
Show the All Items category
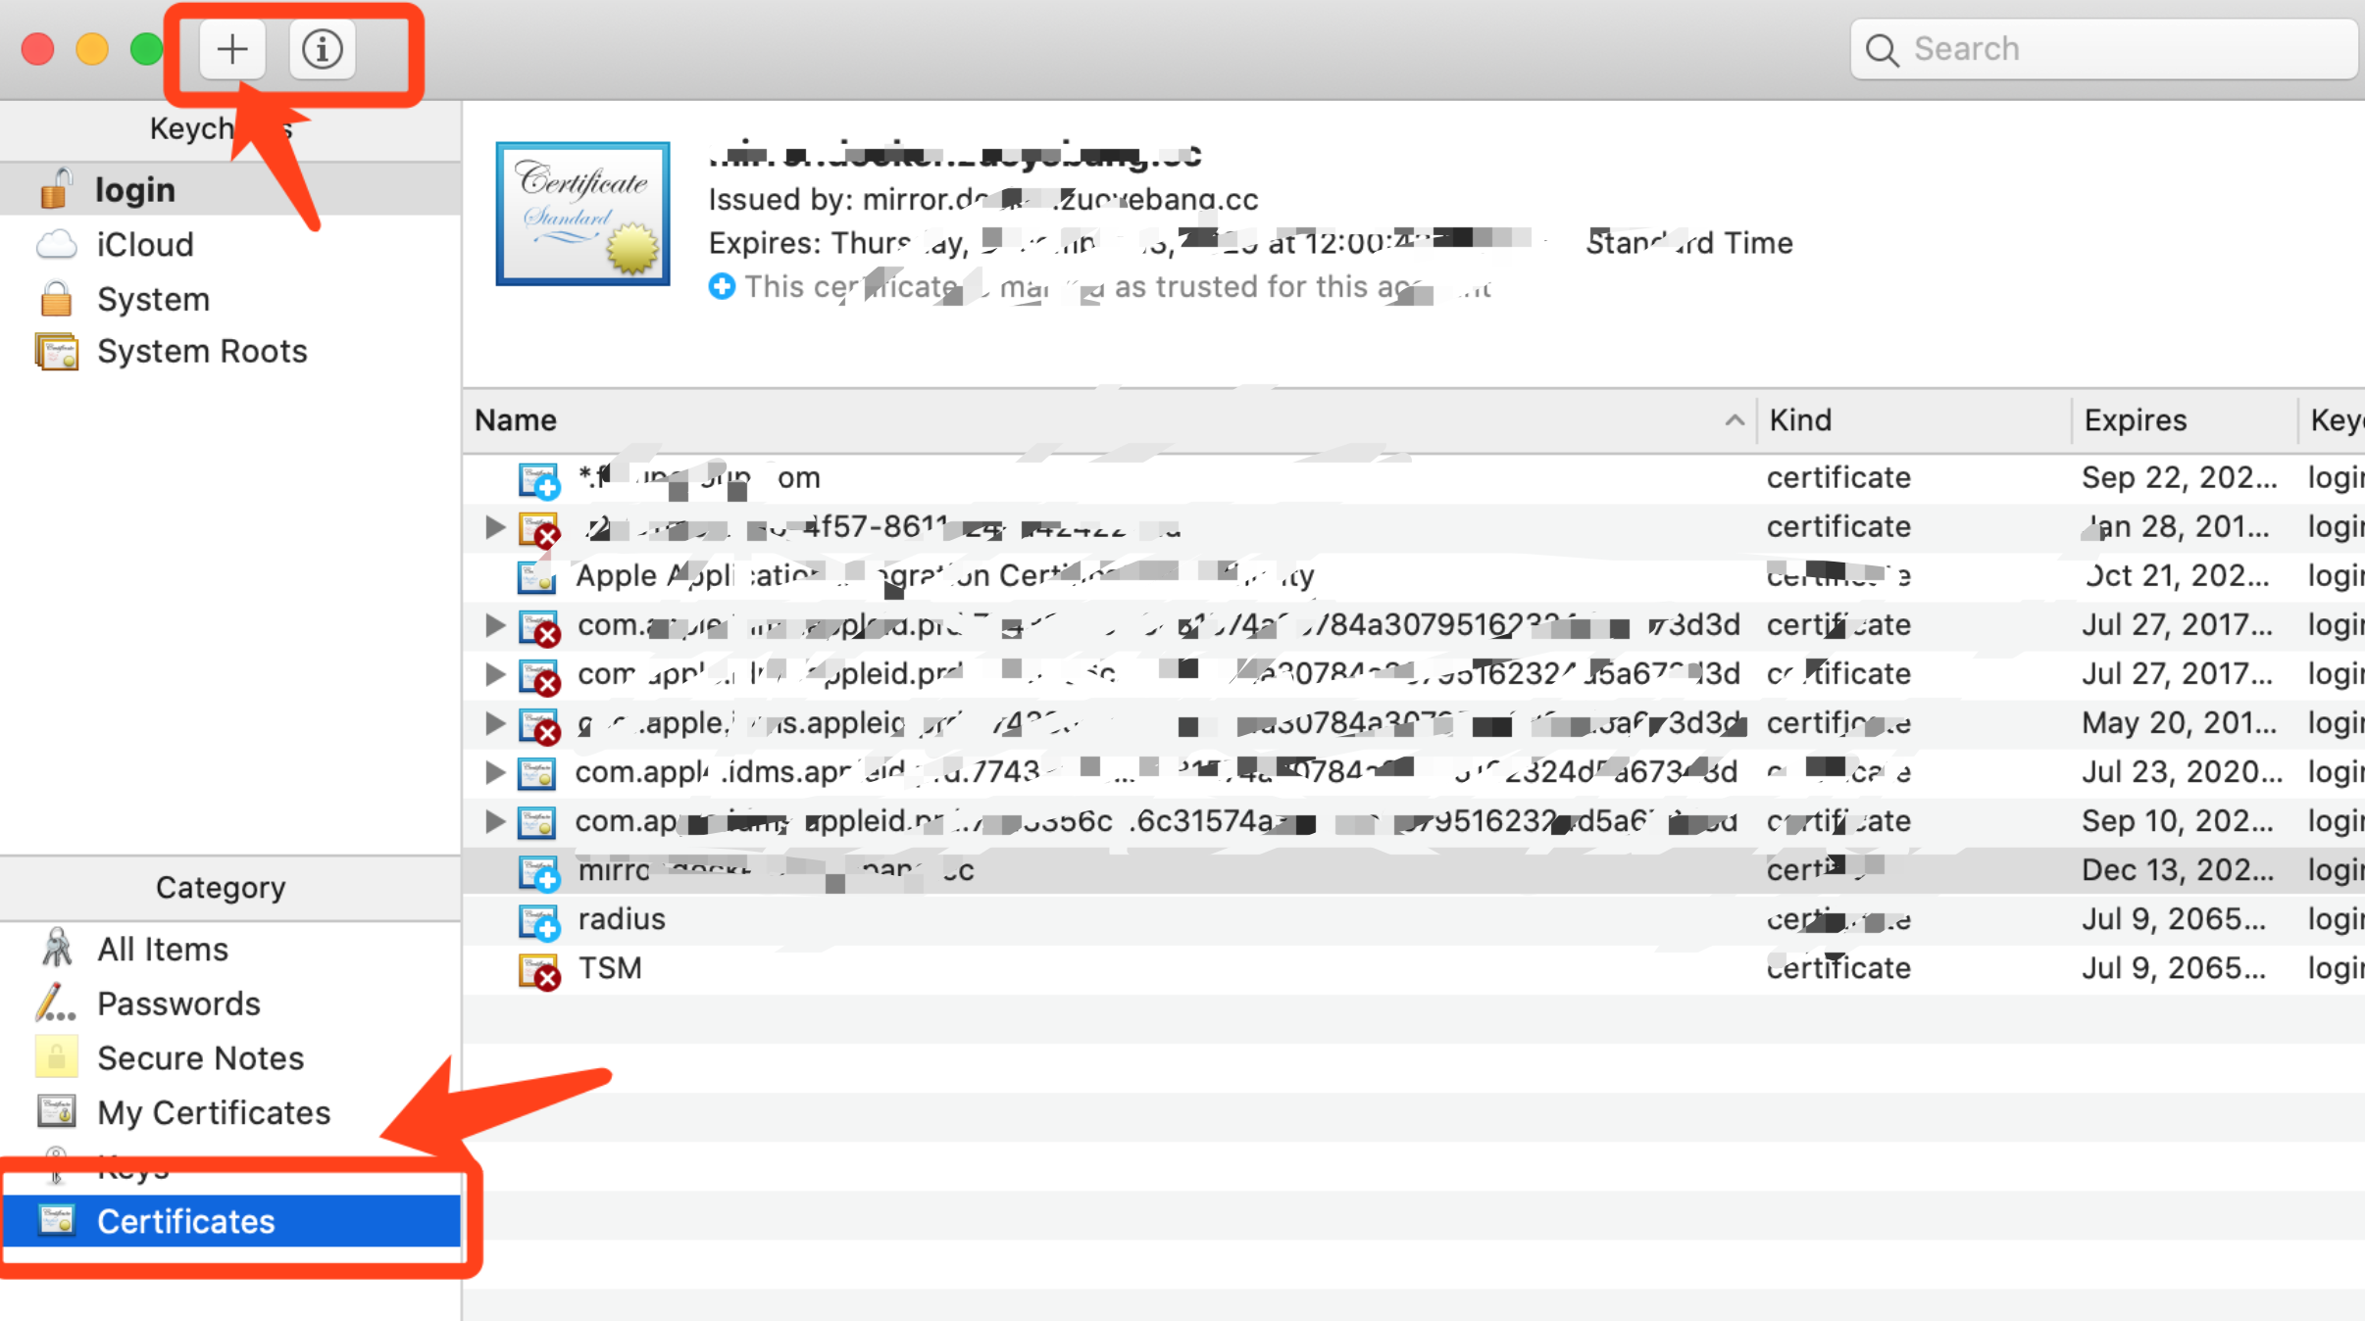[231, 949]
